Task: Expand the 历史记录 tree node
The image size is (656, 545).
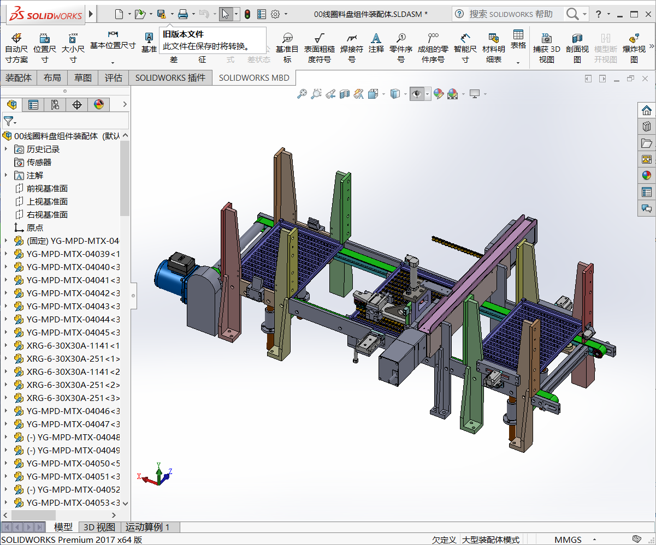Action: (6, 149)
